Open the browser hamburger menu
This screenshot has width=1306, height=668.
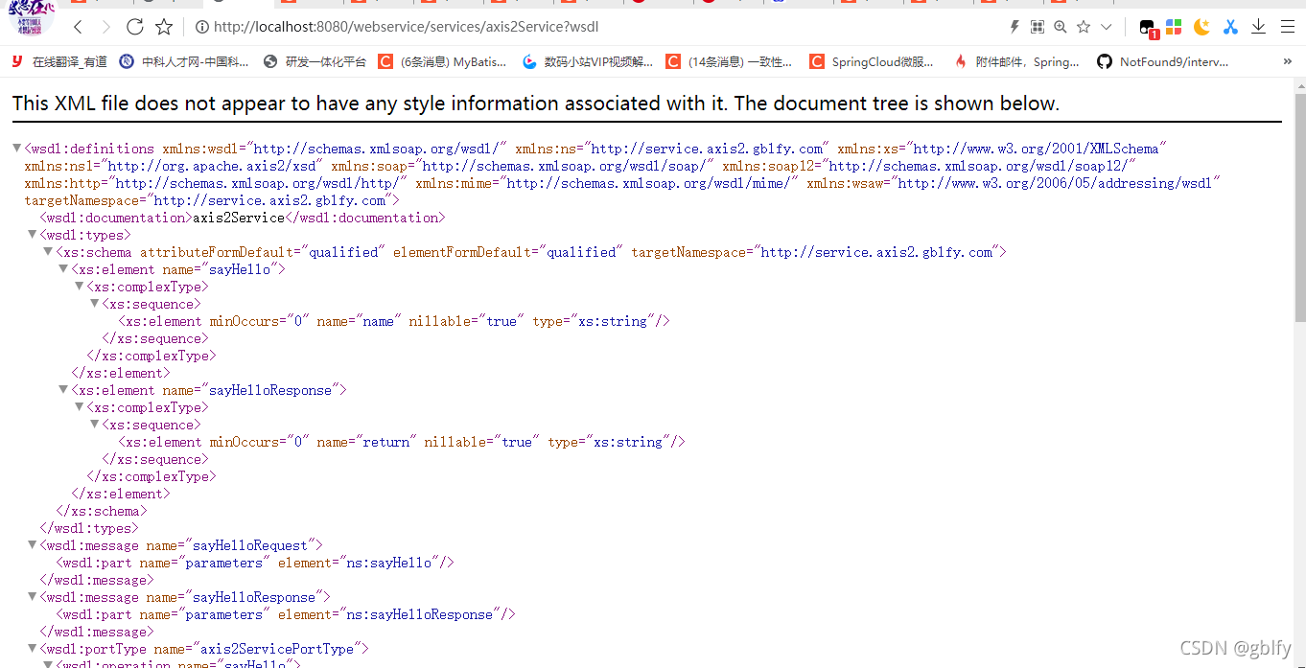point(1288,27)
